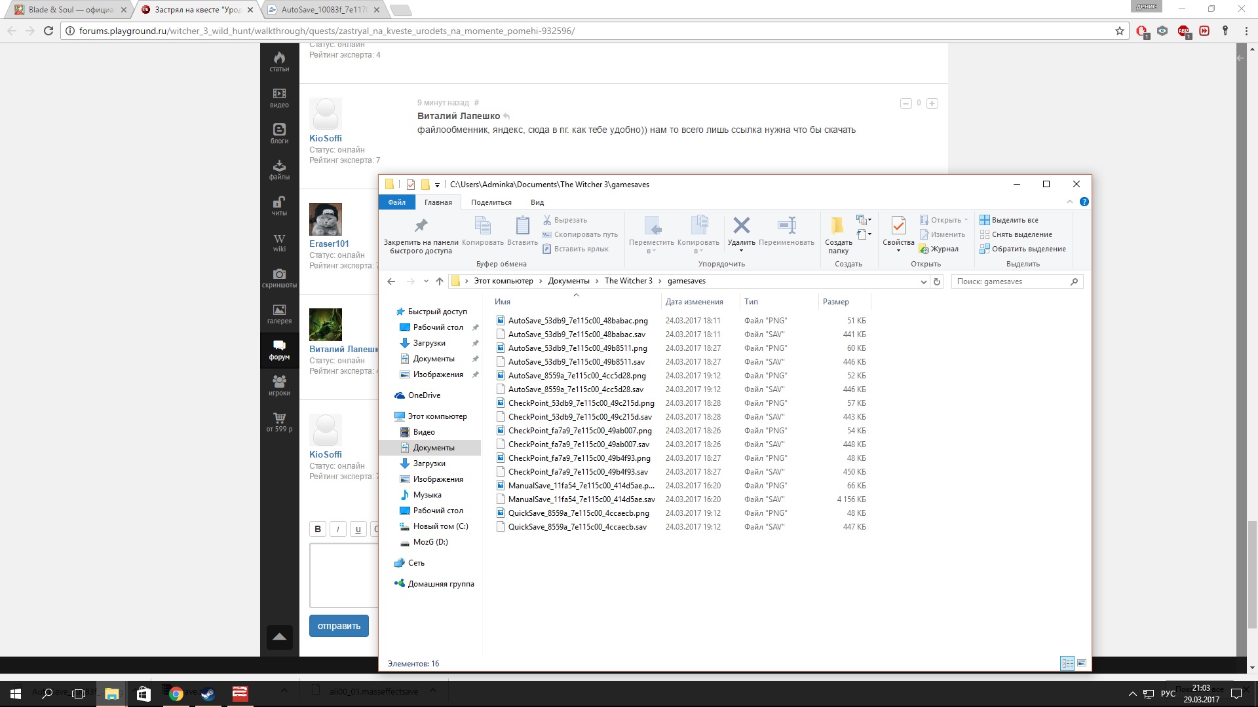The height and width of the screenshot is (707, 1258).
Task: Click отправить button in forum
Action: point(339,626)
